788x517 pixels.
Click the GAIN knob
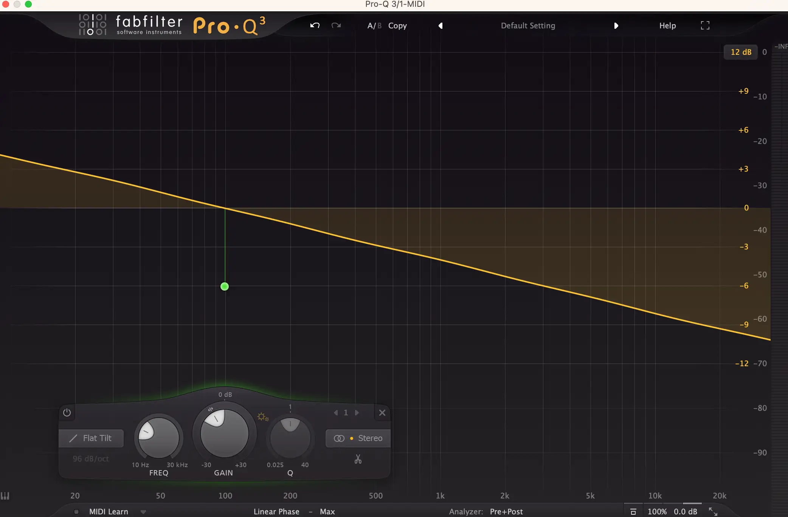tap(224, 433)
